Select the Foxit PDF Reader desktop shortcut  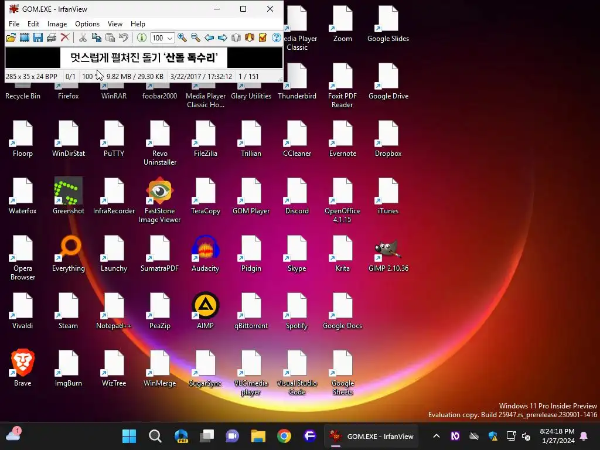[x=342, y=85]
